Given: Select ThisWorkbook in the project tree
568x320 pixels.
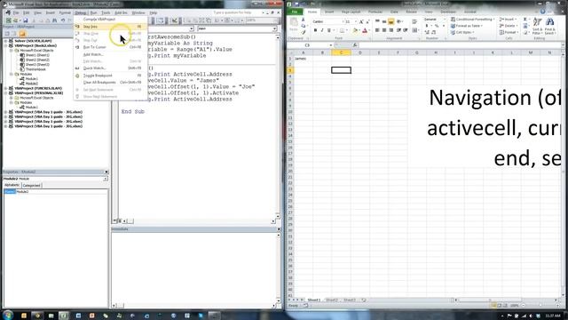Looking at the screenshot, I should coord(35,69).
